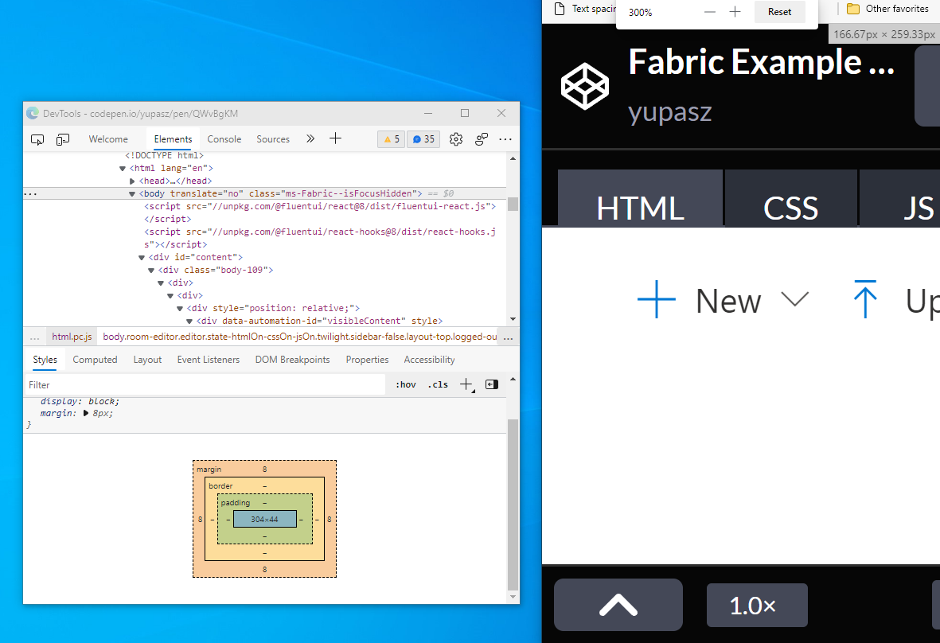Open the 35 info messages badge
This screenshot has width=940, height=643.
(x=424, y=139)
